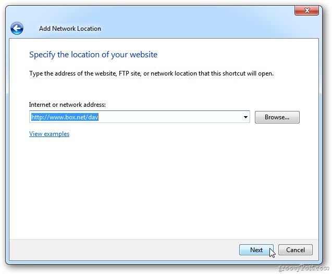
Task: Click the "http://" prefix in the address box
Action: [x=38, y=117]
